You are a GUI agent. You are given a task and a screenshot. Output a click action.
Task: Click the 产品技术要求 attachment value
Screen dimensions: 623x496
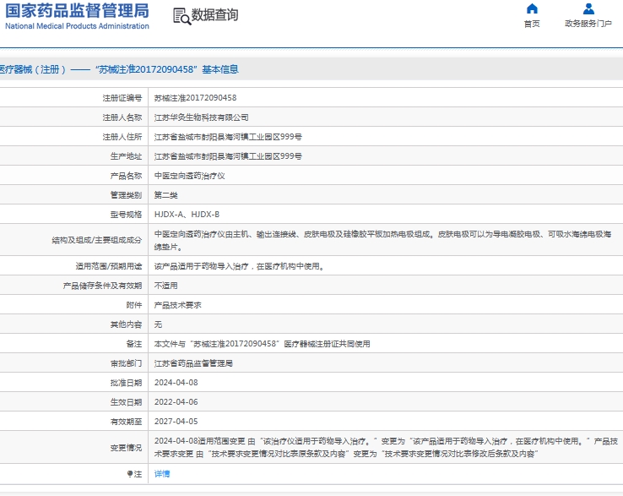[177, 305]
